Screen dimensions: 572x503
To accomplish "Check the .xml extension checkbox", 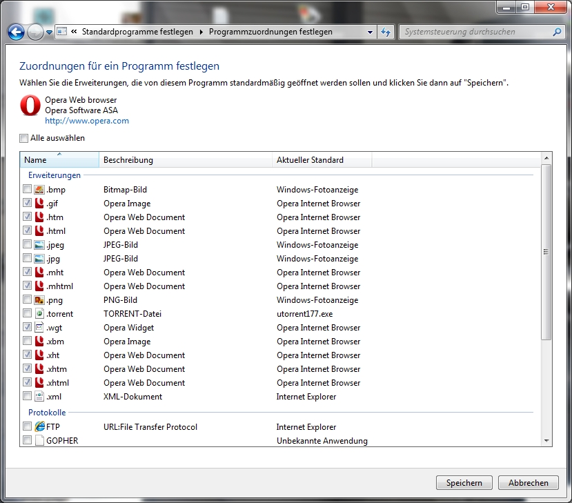I will click(x=27, y=396).
